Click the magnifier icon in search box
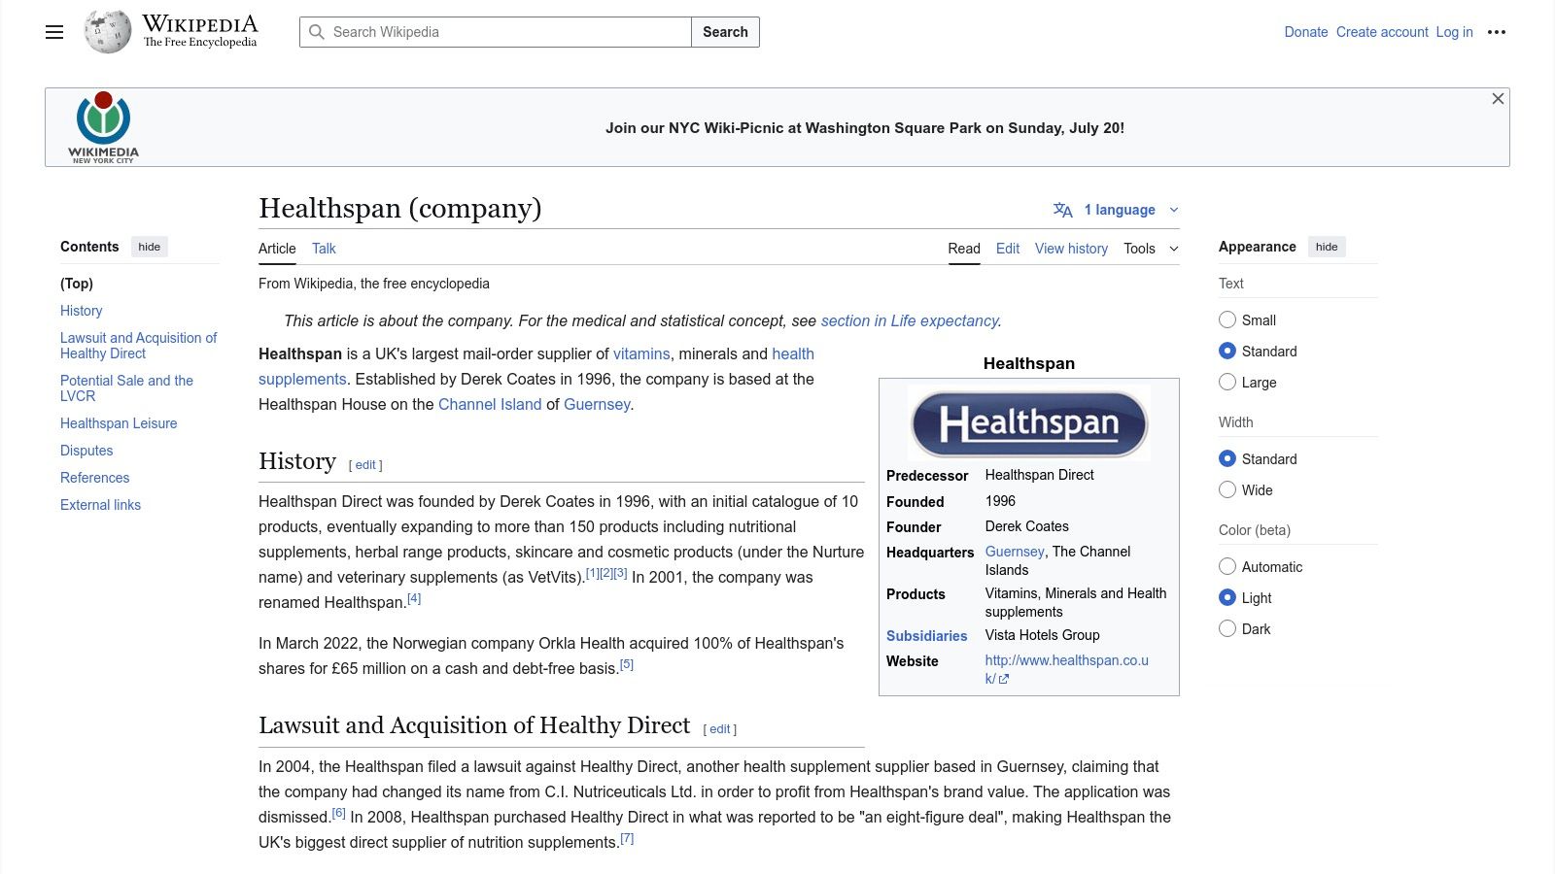 pyautogui.click(x=317, y=32)
